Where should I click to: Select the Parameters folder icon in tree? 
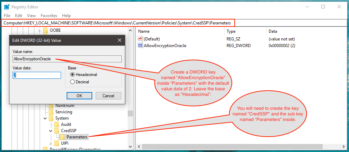[62, 137]
